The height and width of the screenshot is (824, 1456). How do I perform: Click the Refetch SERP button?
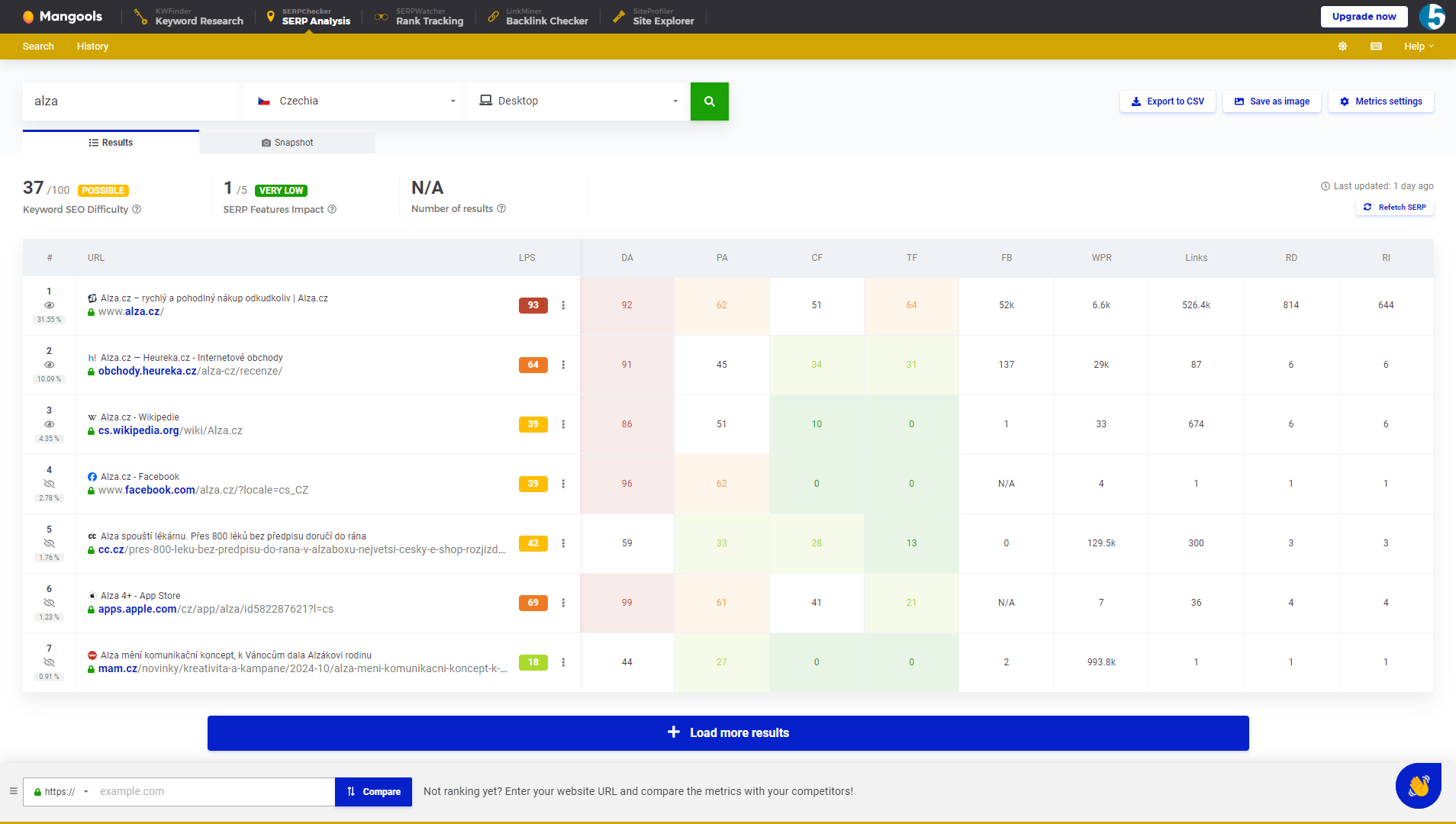point(1395,208)
